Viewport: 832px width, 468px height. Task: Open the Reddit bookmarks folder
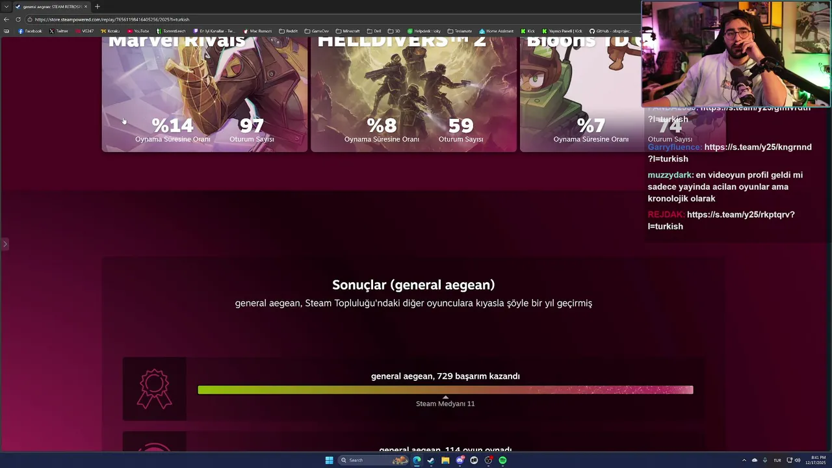[x=288, y=31]
